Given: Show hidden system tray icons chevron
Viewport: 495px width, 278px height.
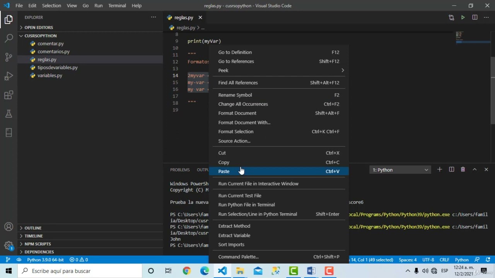Looking at the screenshot, I should pos(408,271).
